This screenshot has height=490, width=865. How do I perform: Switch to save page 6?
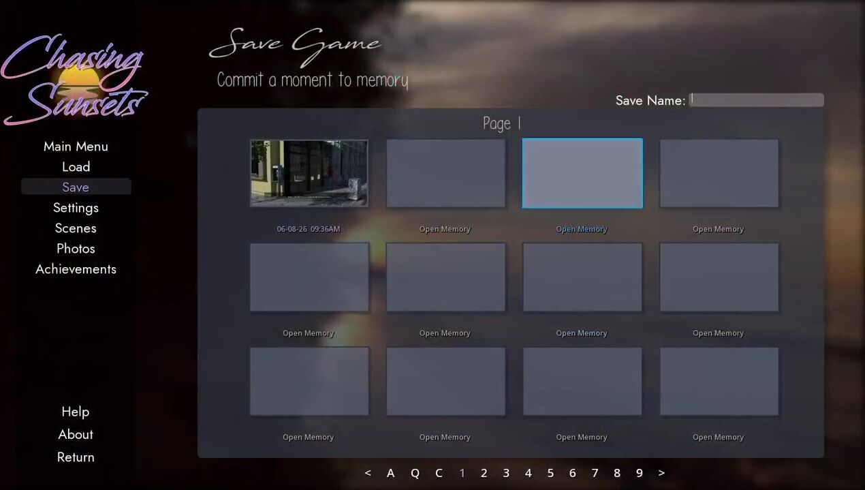(x=572, y=473)
